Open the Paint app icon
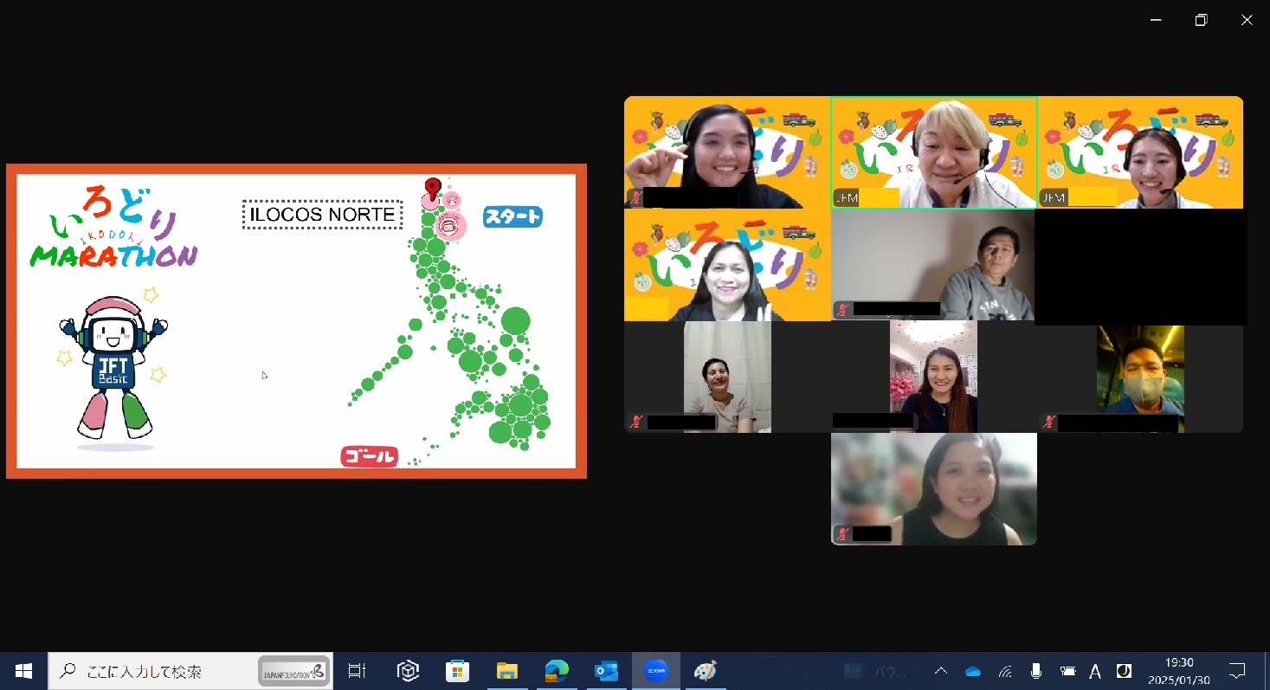The height and width of the screenshot is (690, 1270). tap(706, 671)
